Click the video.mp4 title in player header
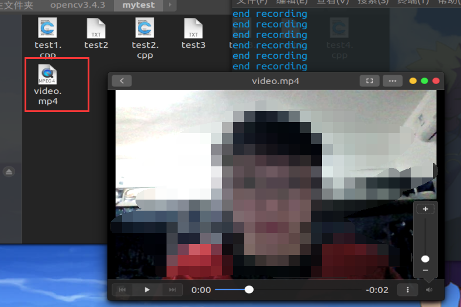 [275, 81]
